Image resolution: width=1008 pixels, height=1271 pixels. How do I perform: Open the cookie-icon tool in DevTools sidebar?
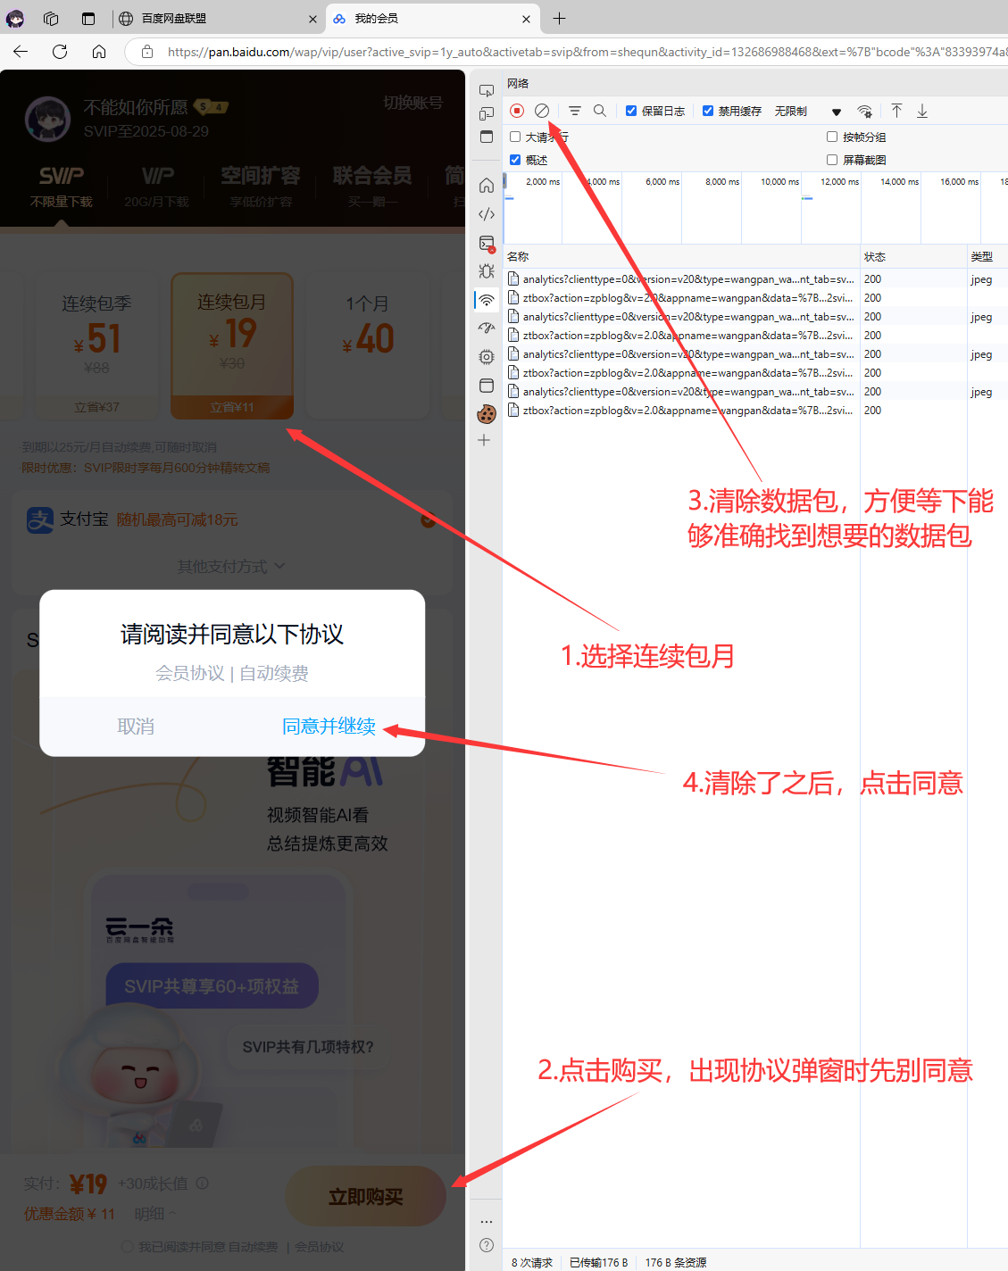(x=487, y=414)
